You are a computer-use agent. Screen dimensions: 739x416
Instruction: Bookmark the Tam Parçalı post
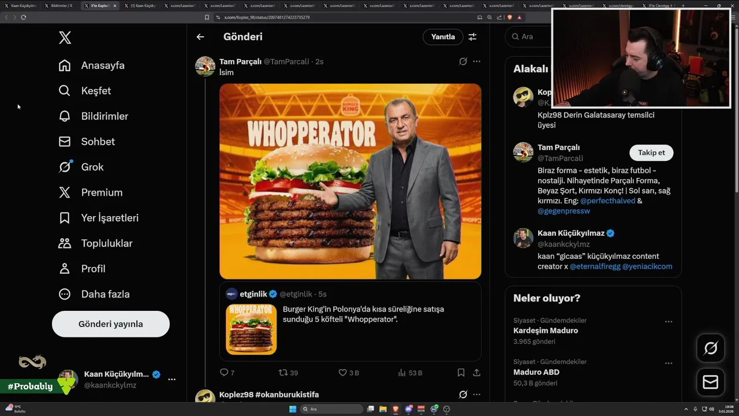point(461,373)
